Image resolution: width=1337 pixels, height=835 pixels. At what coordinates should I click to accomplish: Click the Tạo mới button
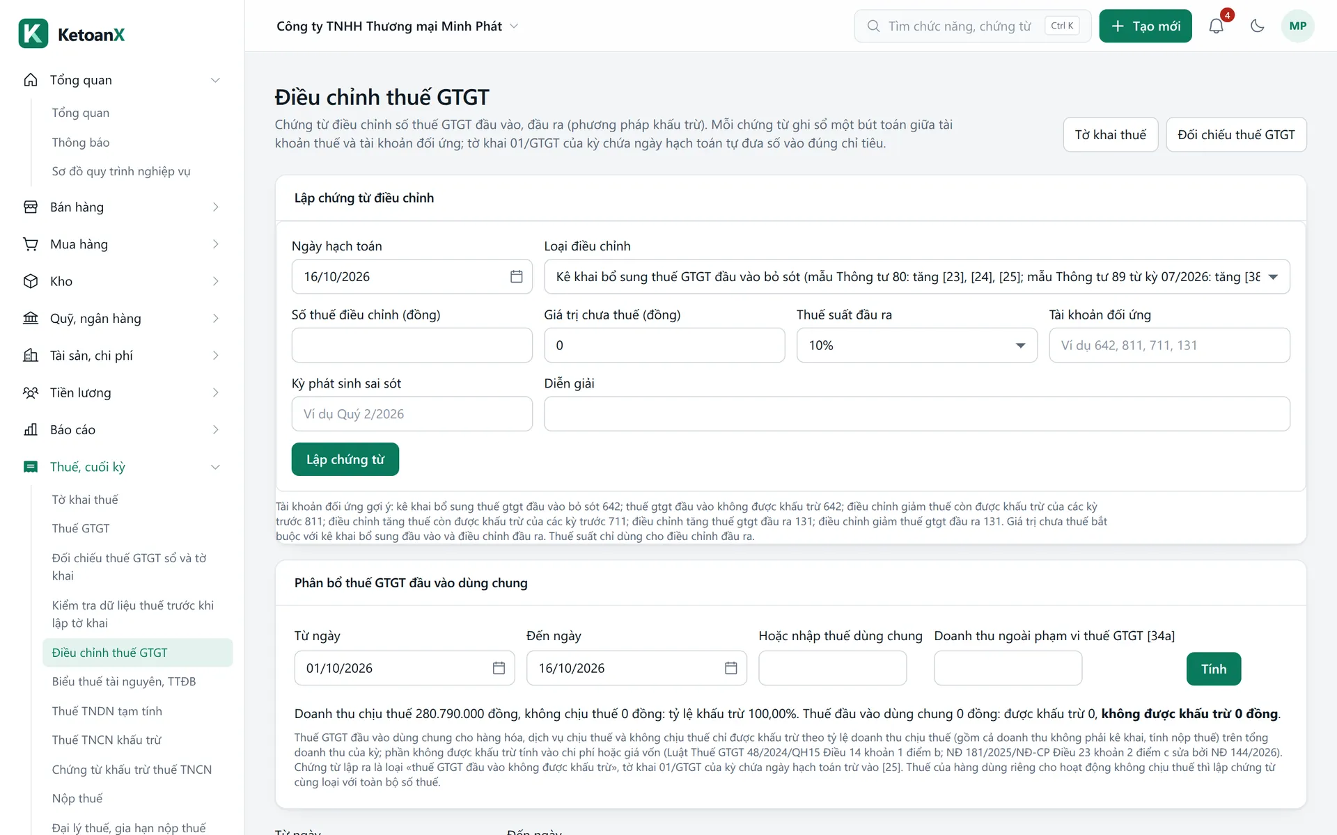1146,26
